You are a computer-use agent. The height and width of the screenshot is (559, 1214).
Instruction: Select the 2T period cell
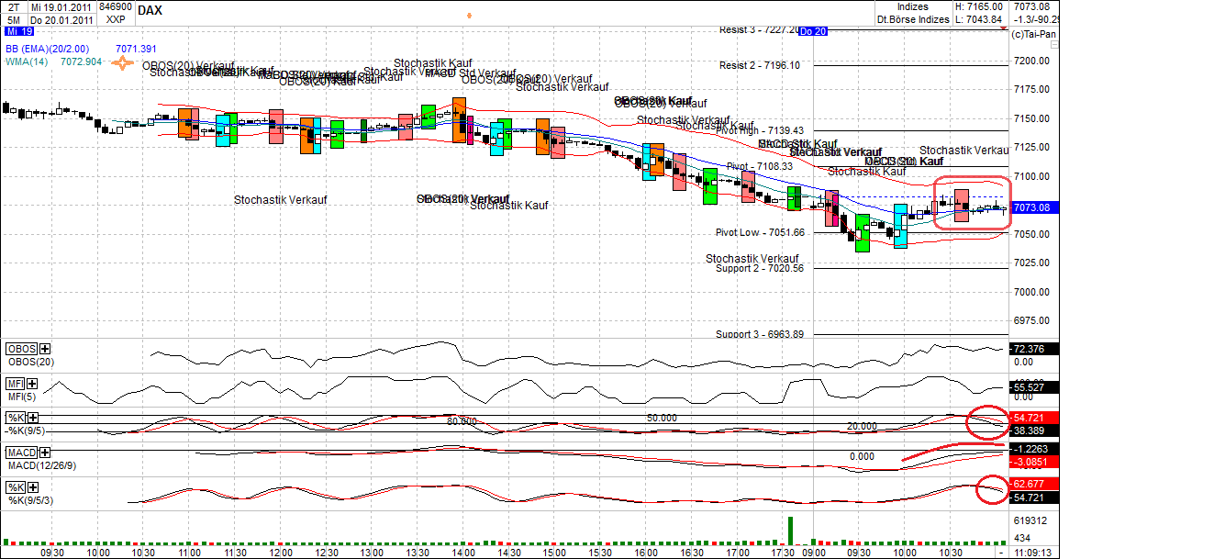(13, 6)
